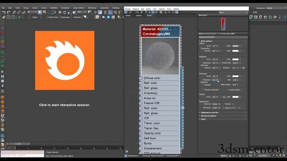
Task: Click the Opacity color node input socket
Action: click(140, 133)
